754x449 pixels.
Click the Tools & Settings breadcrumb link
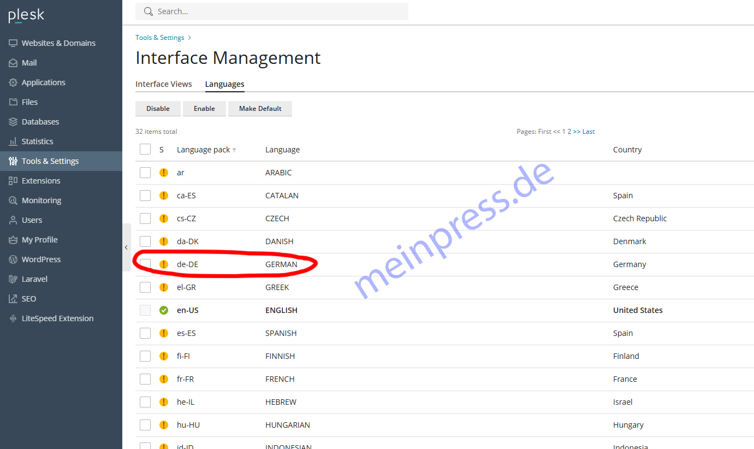(160, 38)
